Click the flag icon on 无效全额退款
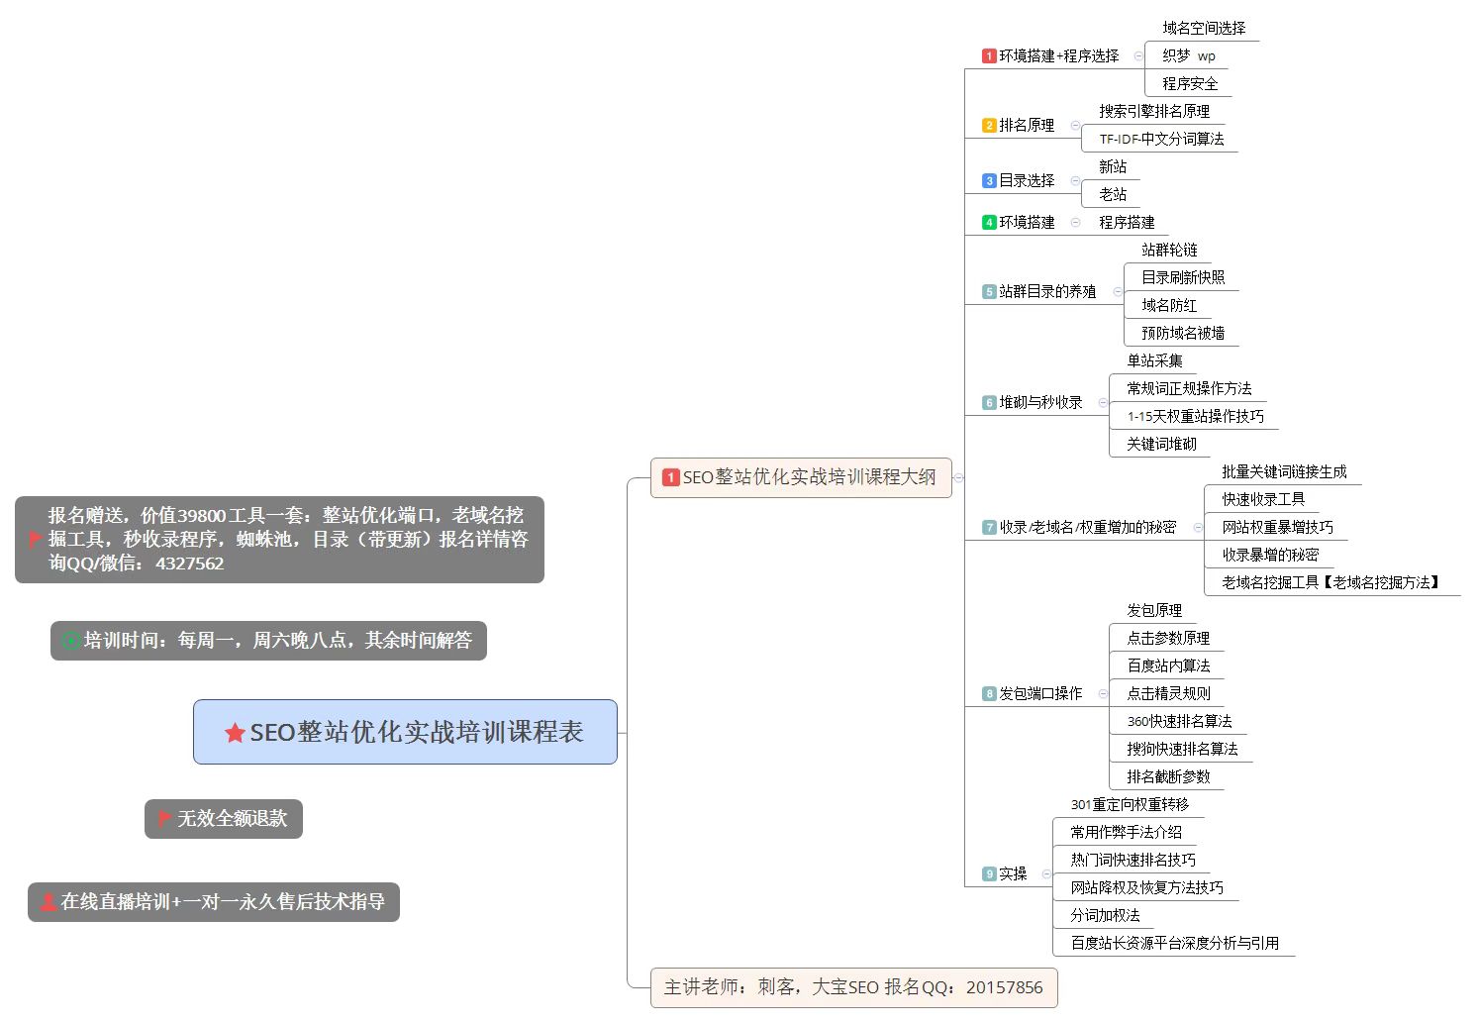Screen dimensions: 1477x1024 [161, 819]
